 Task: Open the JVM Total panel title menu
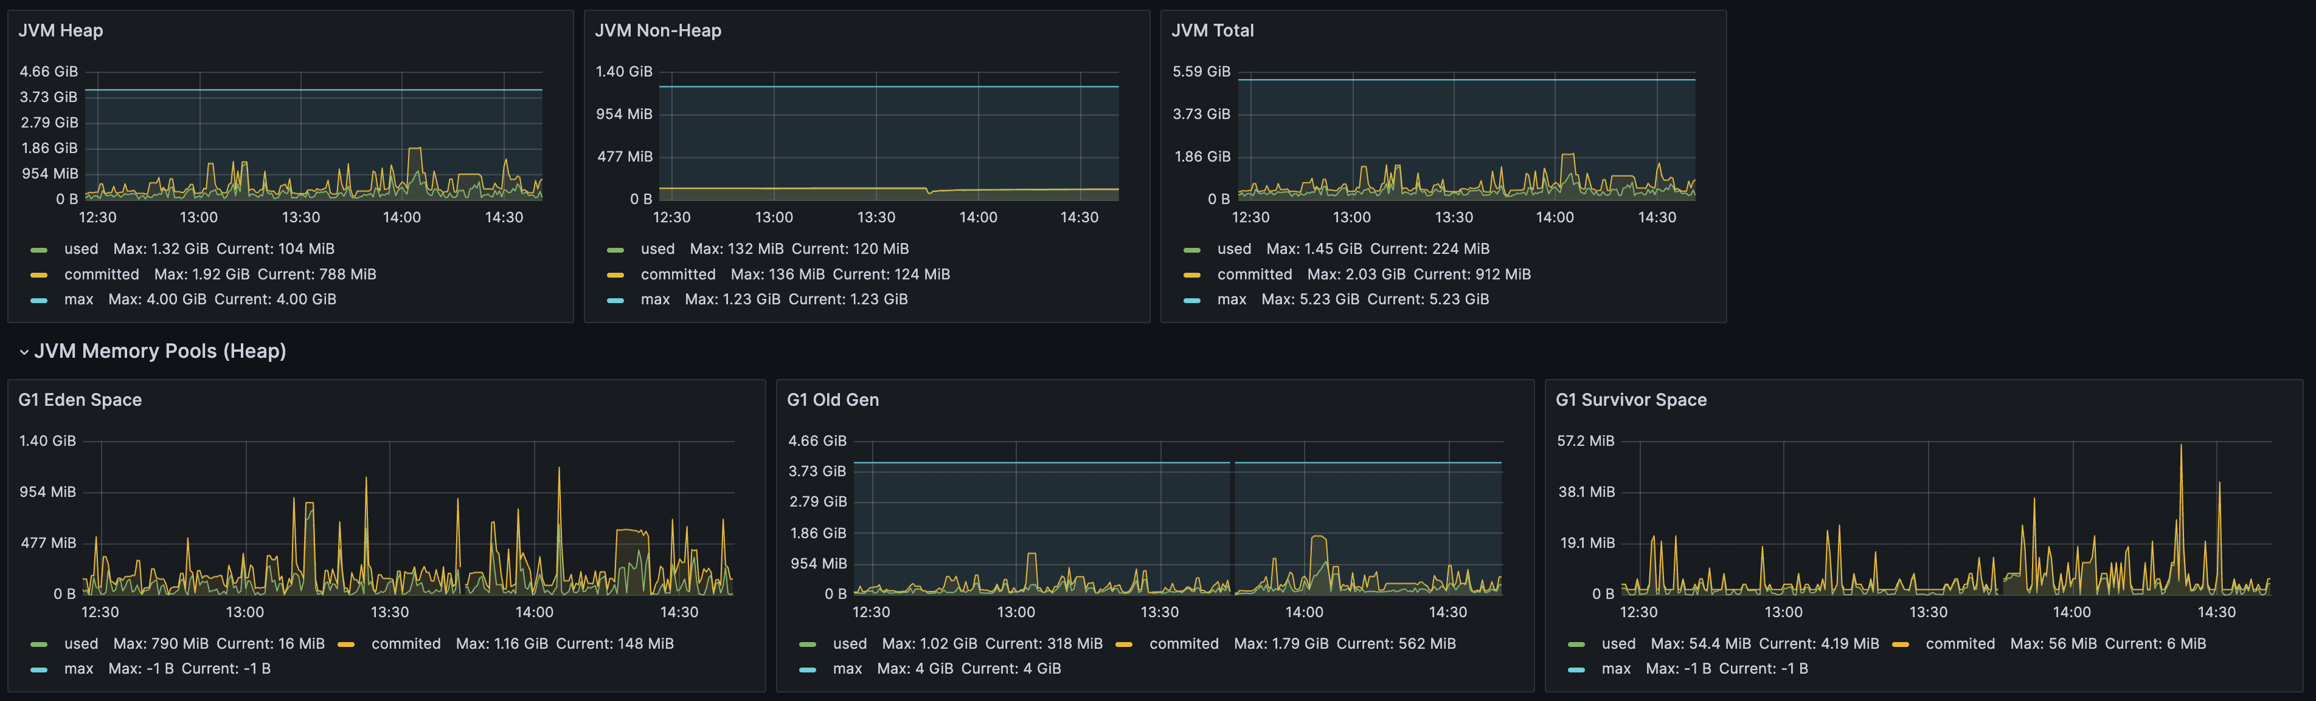tap(1211, 30)
